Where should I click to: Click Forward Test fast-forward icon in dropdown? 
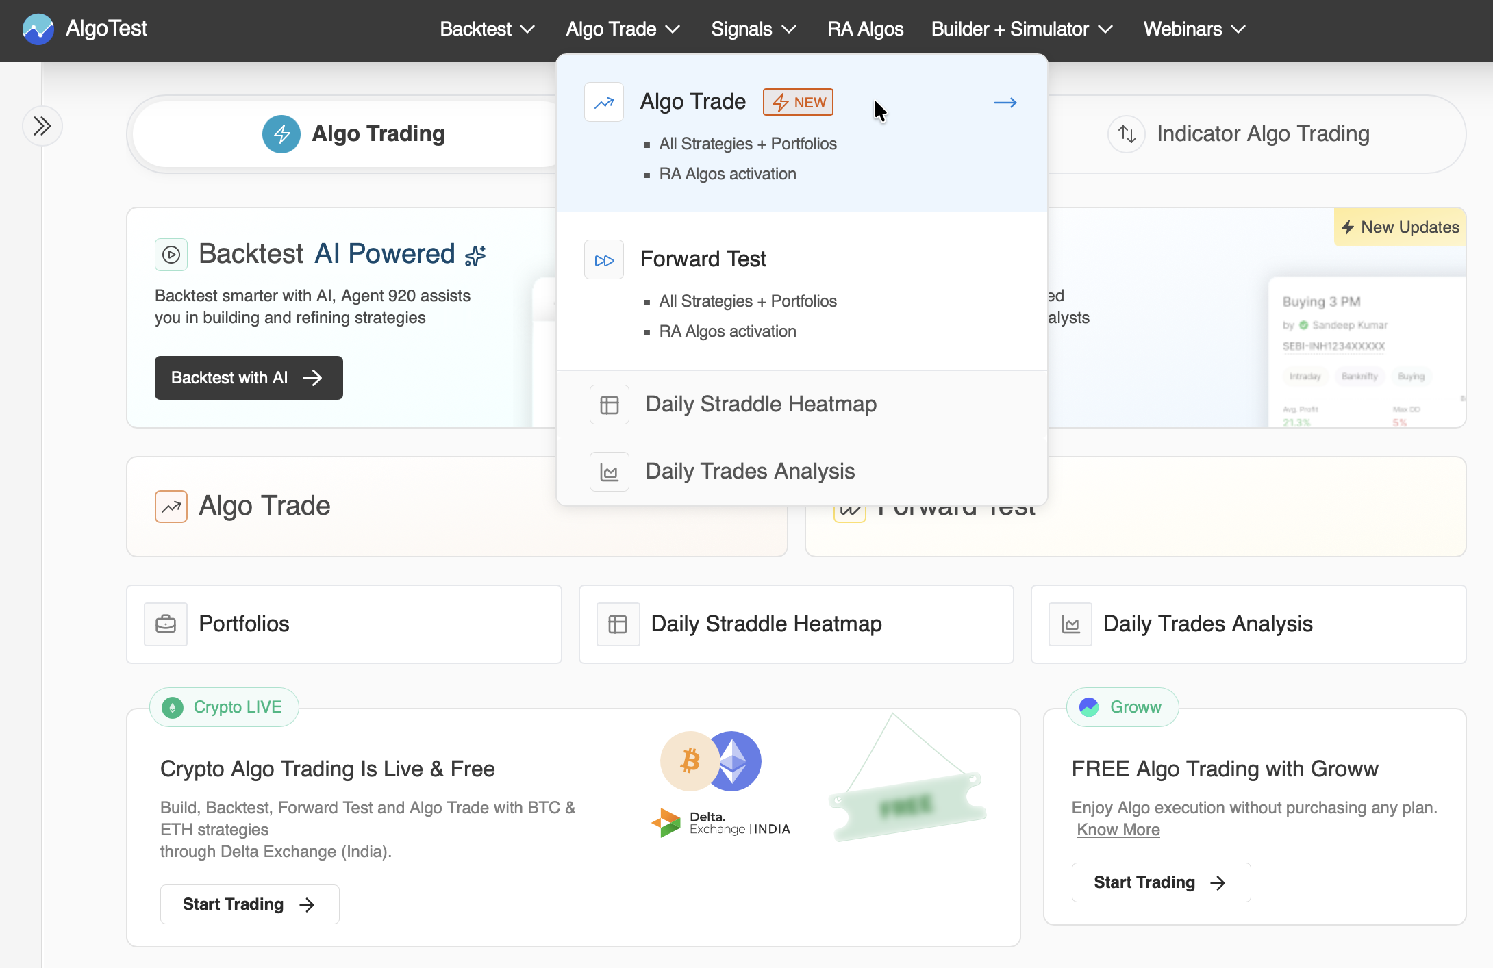click(x=603, y=260)
